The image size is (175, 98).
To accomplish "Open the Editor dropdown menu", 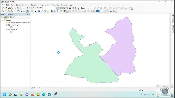I will [x=84, y=8].
